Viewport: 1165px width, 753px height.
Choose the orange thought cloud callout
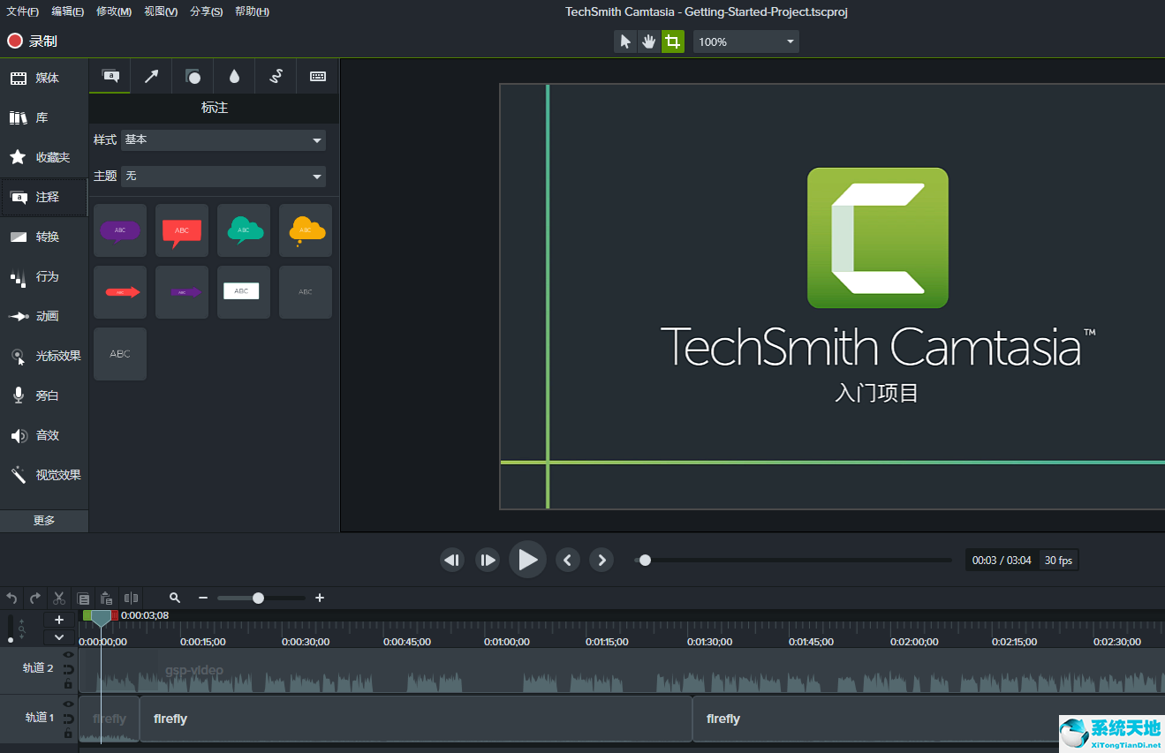(x=306, y=230)
